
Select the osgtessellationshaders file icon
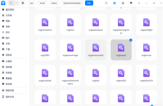pos(70,73)
